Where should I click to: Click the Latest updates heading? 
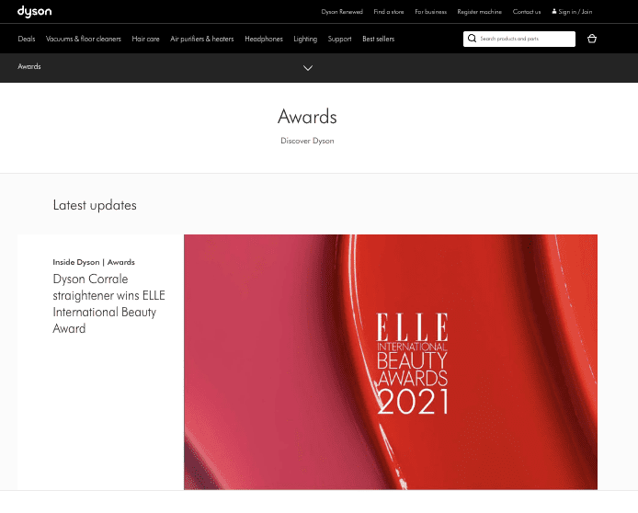click(95, 205)
